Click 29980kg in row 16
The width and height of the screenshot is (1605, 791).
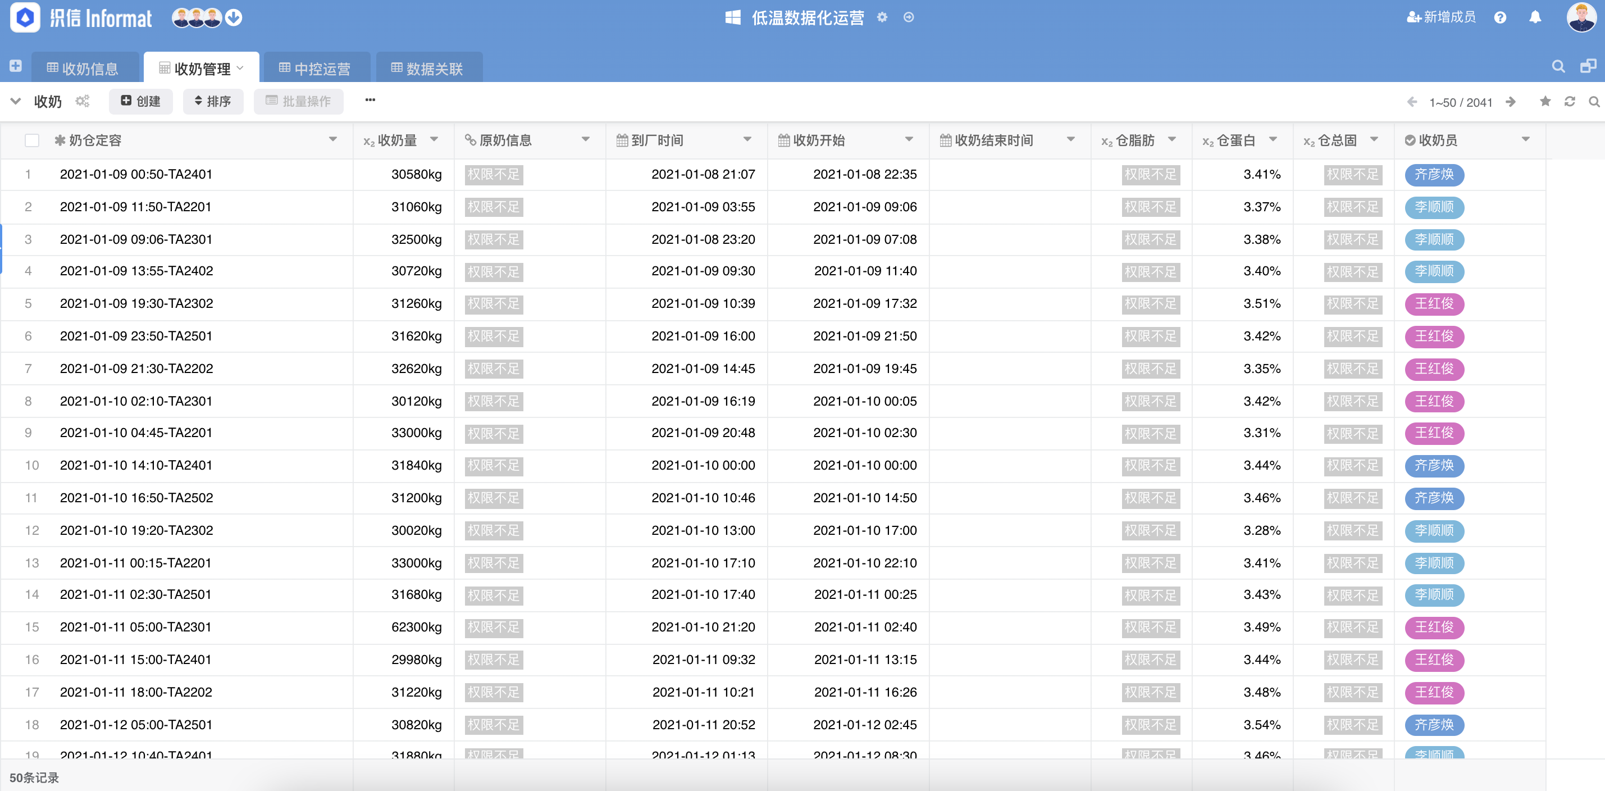point(416,660)
